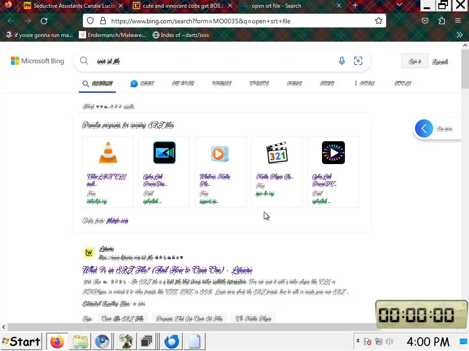Open the Pocket save icon
This screenshot has width=469, height=351.
click(x=425, y=21)
